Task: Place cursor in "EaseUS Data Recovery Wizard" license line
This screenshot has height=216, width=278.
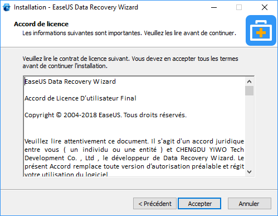Action: [70, 81]
